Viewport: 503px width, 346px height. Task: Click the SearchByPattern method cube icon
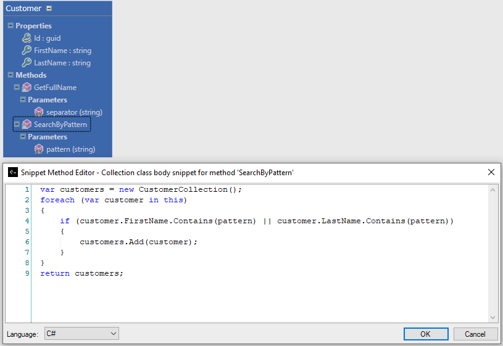pyautogui.click(x=27, y=125)
